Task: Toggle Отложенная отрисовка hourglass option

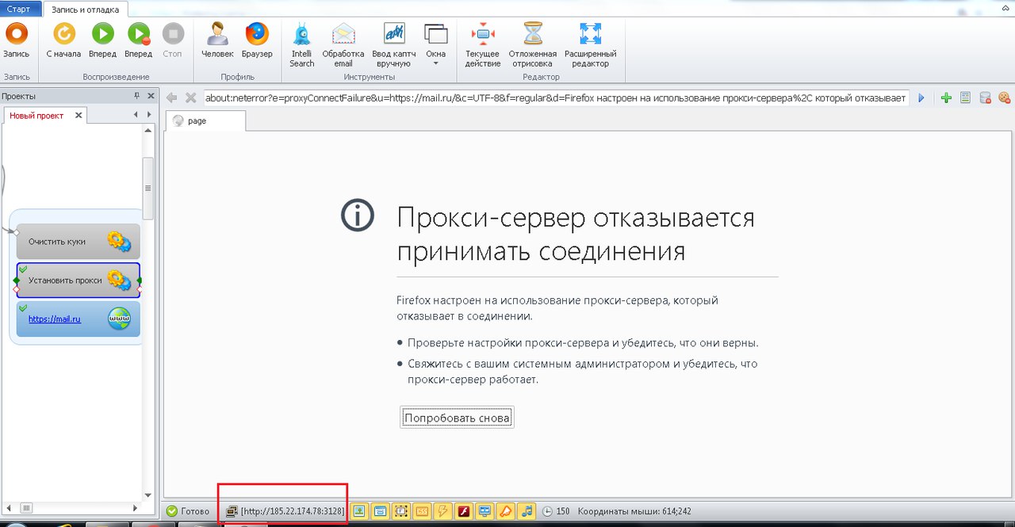Action: (533, 45)
